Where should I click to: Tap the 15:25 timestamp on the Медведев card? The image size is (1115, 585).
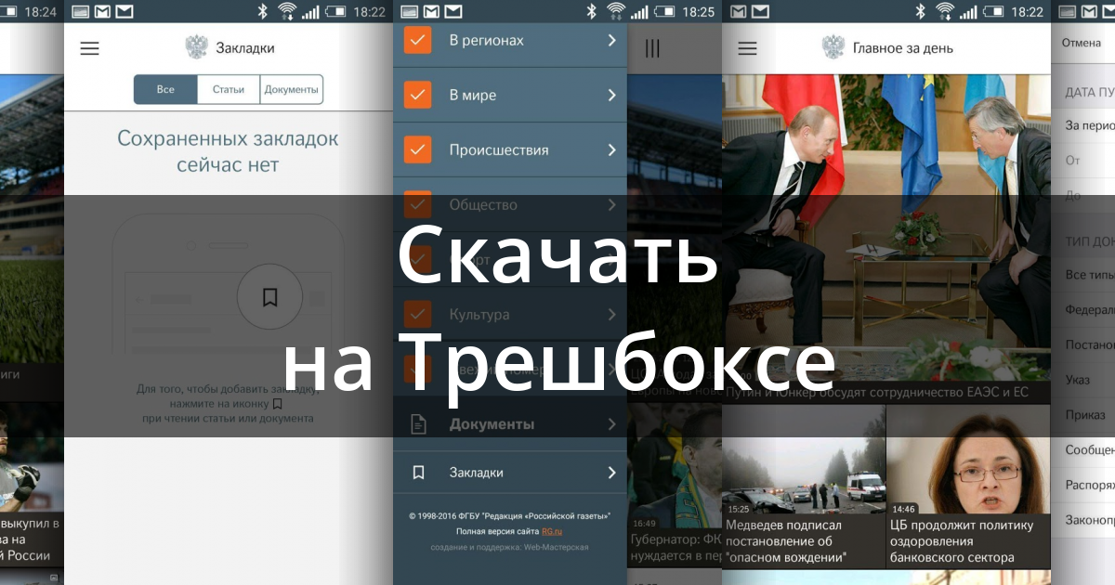pos(740,509)
